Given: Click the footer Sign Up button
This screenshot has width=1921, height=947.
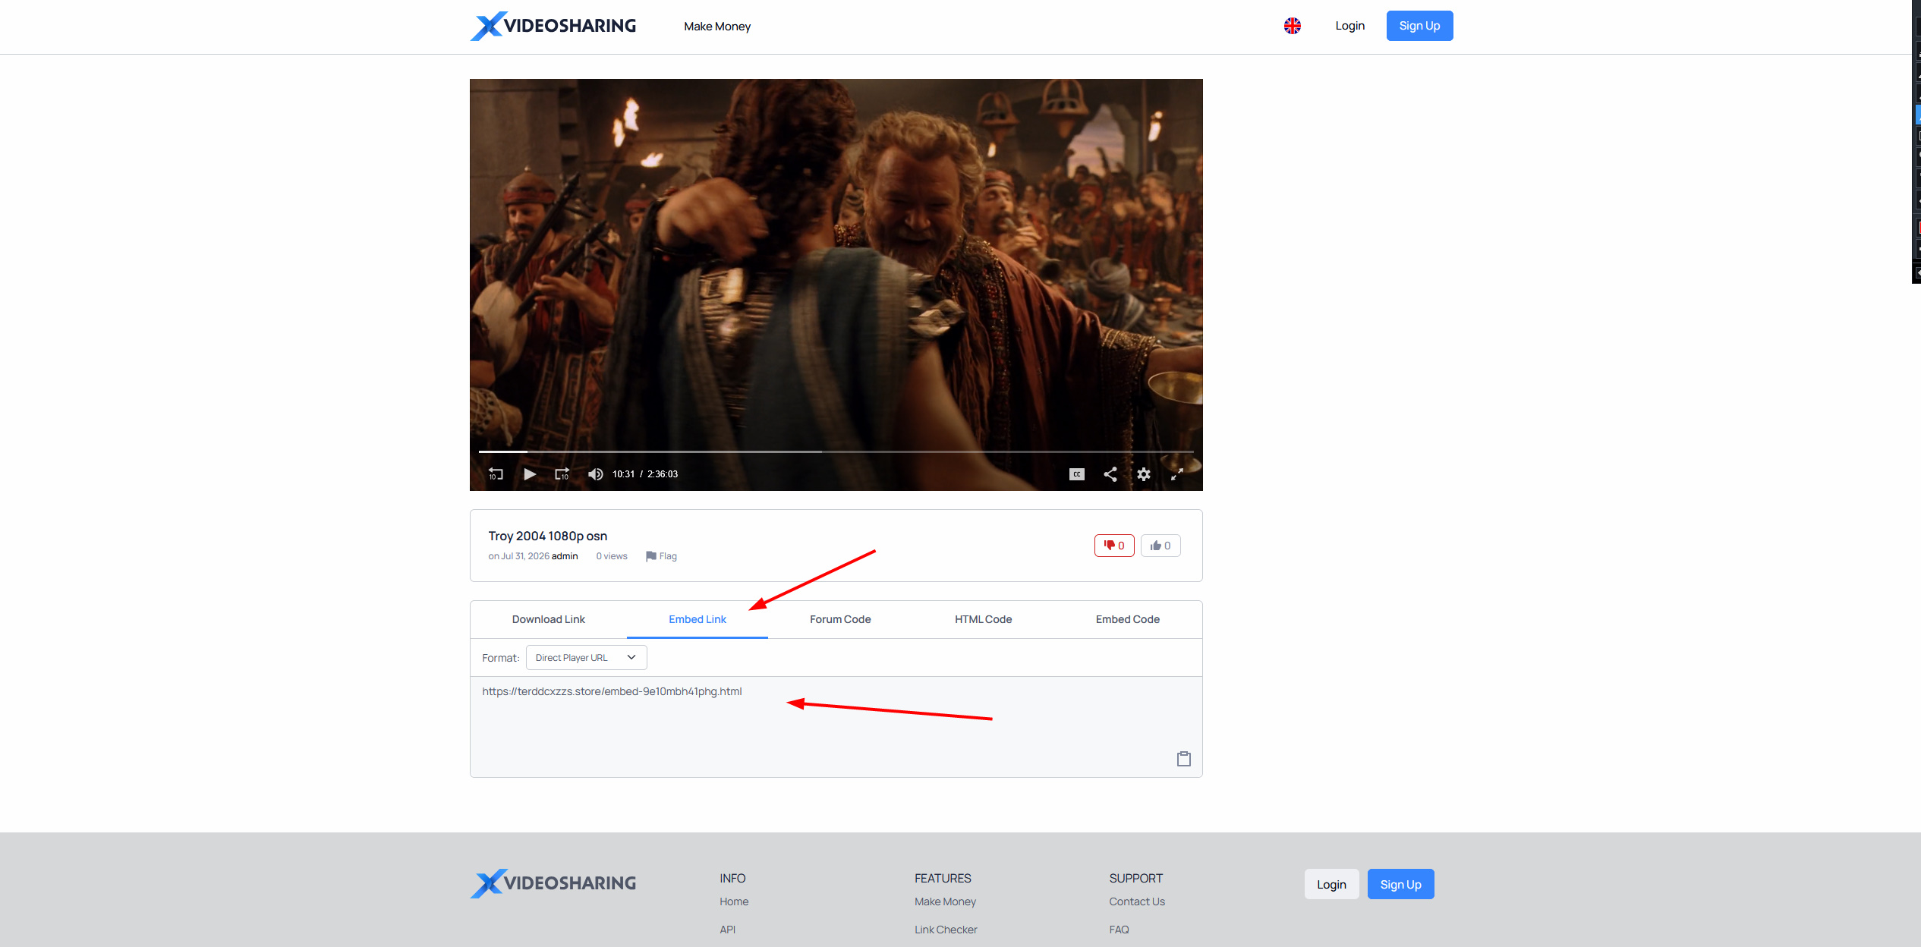Looking at the screenshot, I should (x=1401, y=884).
